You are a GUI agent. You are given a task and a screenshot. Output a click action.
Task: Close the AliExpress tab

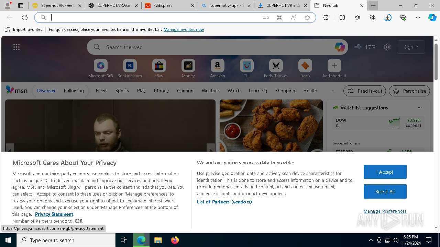pos(192,5)
